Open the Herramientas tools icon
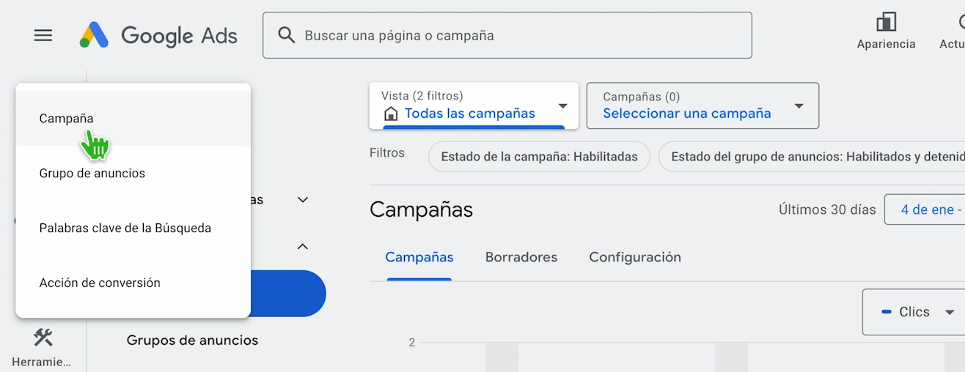This screenshot has width=965, height=372. pos(43,338)
